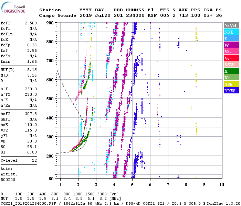
Task: Click the M(D) value 3.26
Action: pyautogui.click(x=32, y=76)
